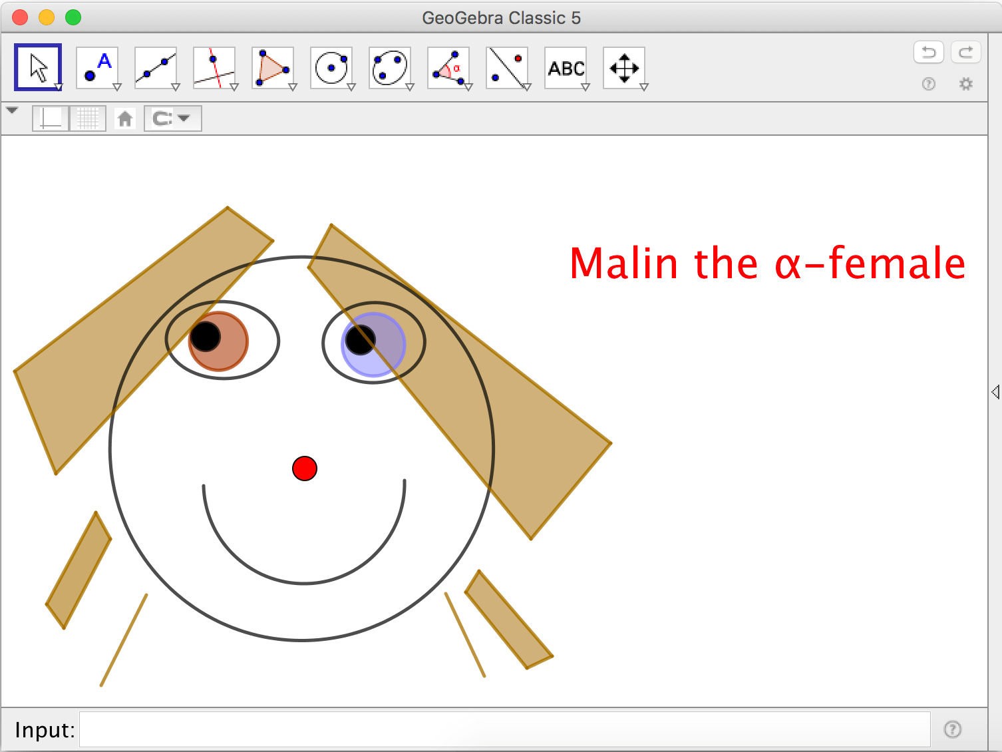The height and width of the screenshot is (752, 1002).
Task: Minimize the GeoGebra window
Action: [47, 17]
